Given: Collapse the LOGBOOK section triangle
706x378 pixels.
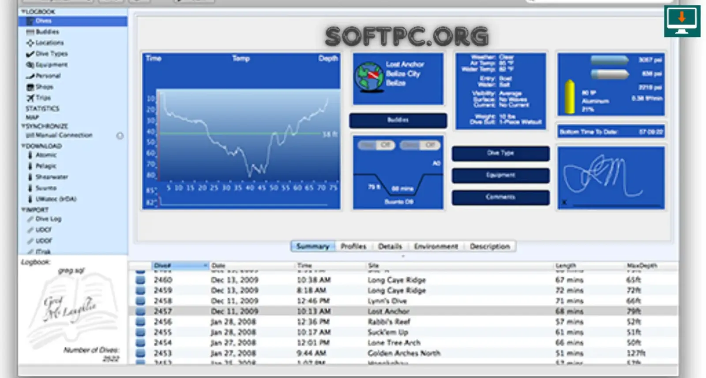Looking at the screenshot, I should (x=23, y=11).
